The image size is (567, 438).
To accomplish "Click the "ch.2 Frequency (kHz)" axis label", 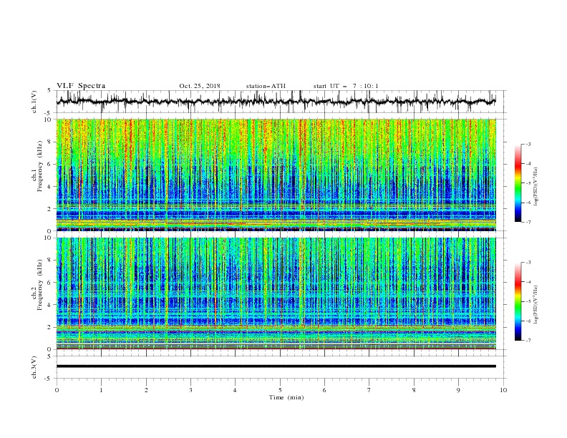I will (37, 284).
